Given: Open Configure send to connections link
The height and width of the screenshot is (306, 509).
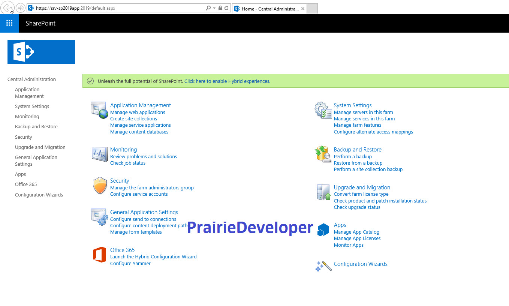Looking at the screenshot, I should pos(143,219).
